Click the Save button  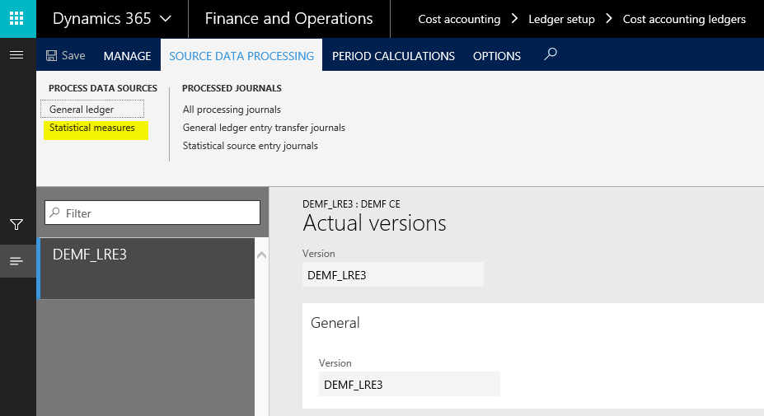click(x=66, y=56)
